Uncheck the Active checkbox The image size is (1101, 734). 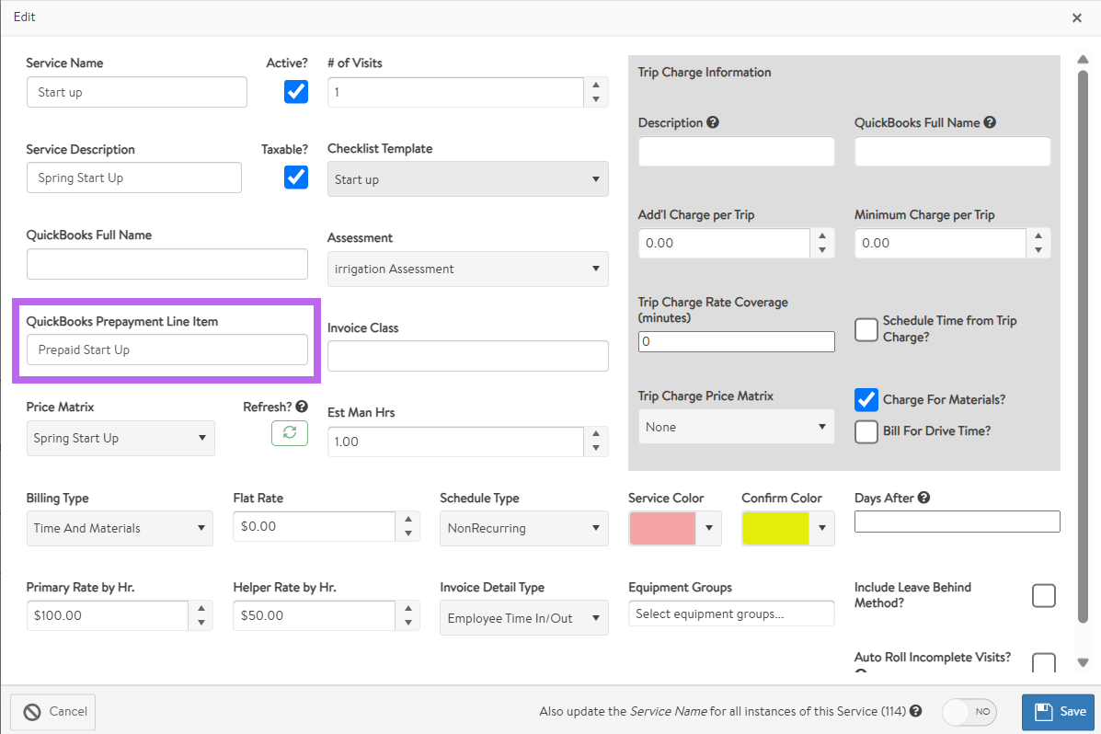coord(296,92)
